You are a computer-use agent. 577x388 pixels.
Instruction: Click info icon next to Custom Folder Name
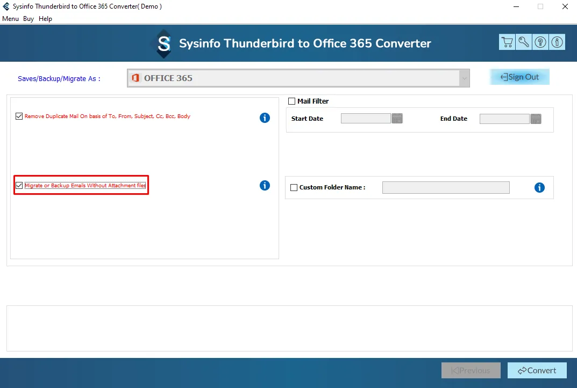[x=539, y=187]
